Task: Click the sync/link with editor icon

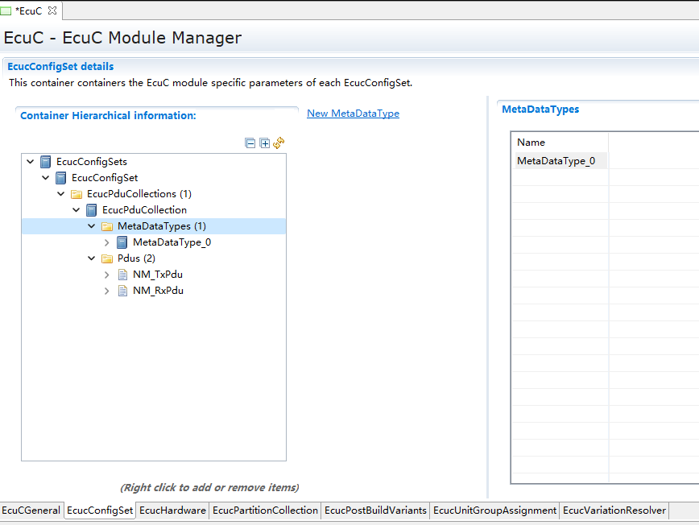Action: click(279, 143)
